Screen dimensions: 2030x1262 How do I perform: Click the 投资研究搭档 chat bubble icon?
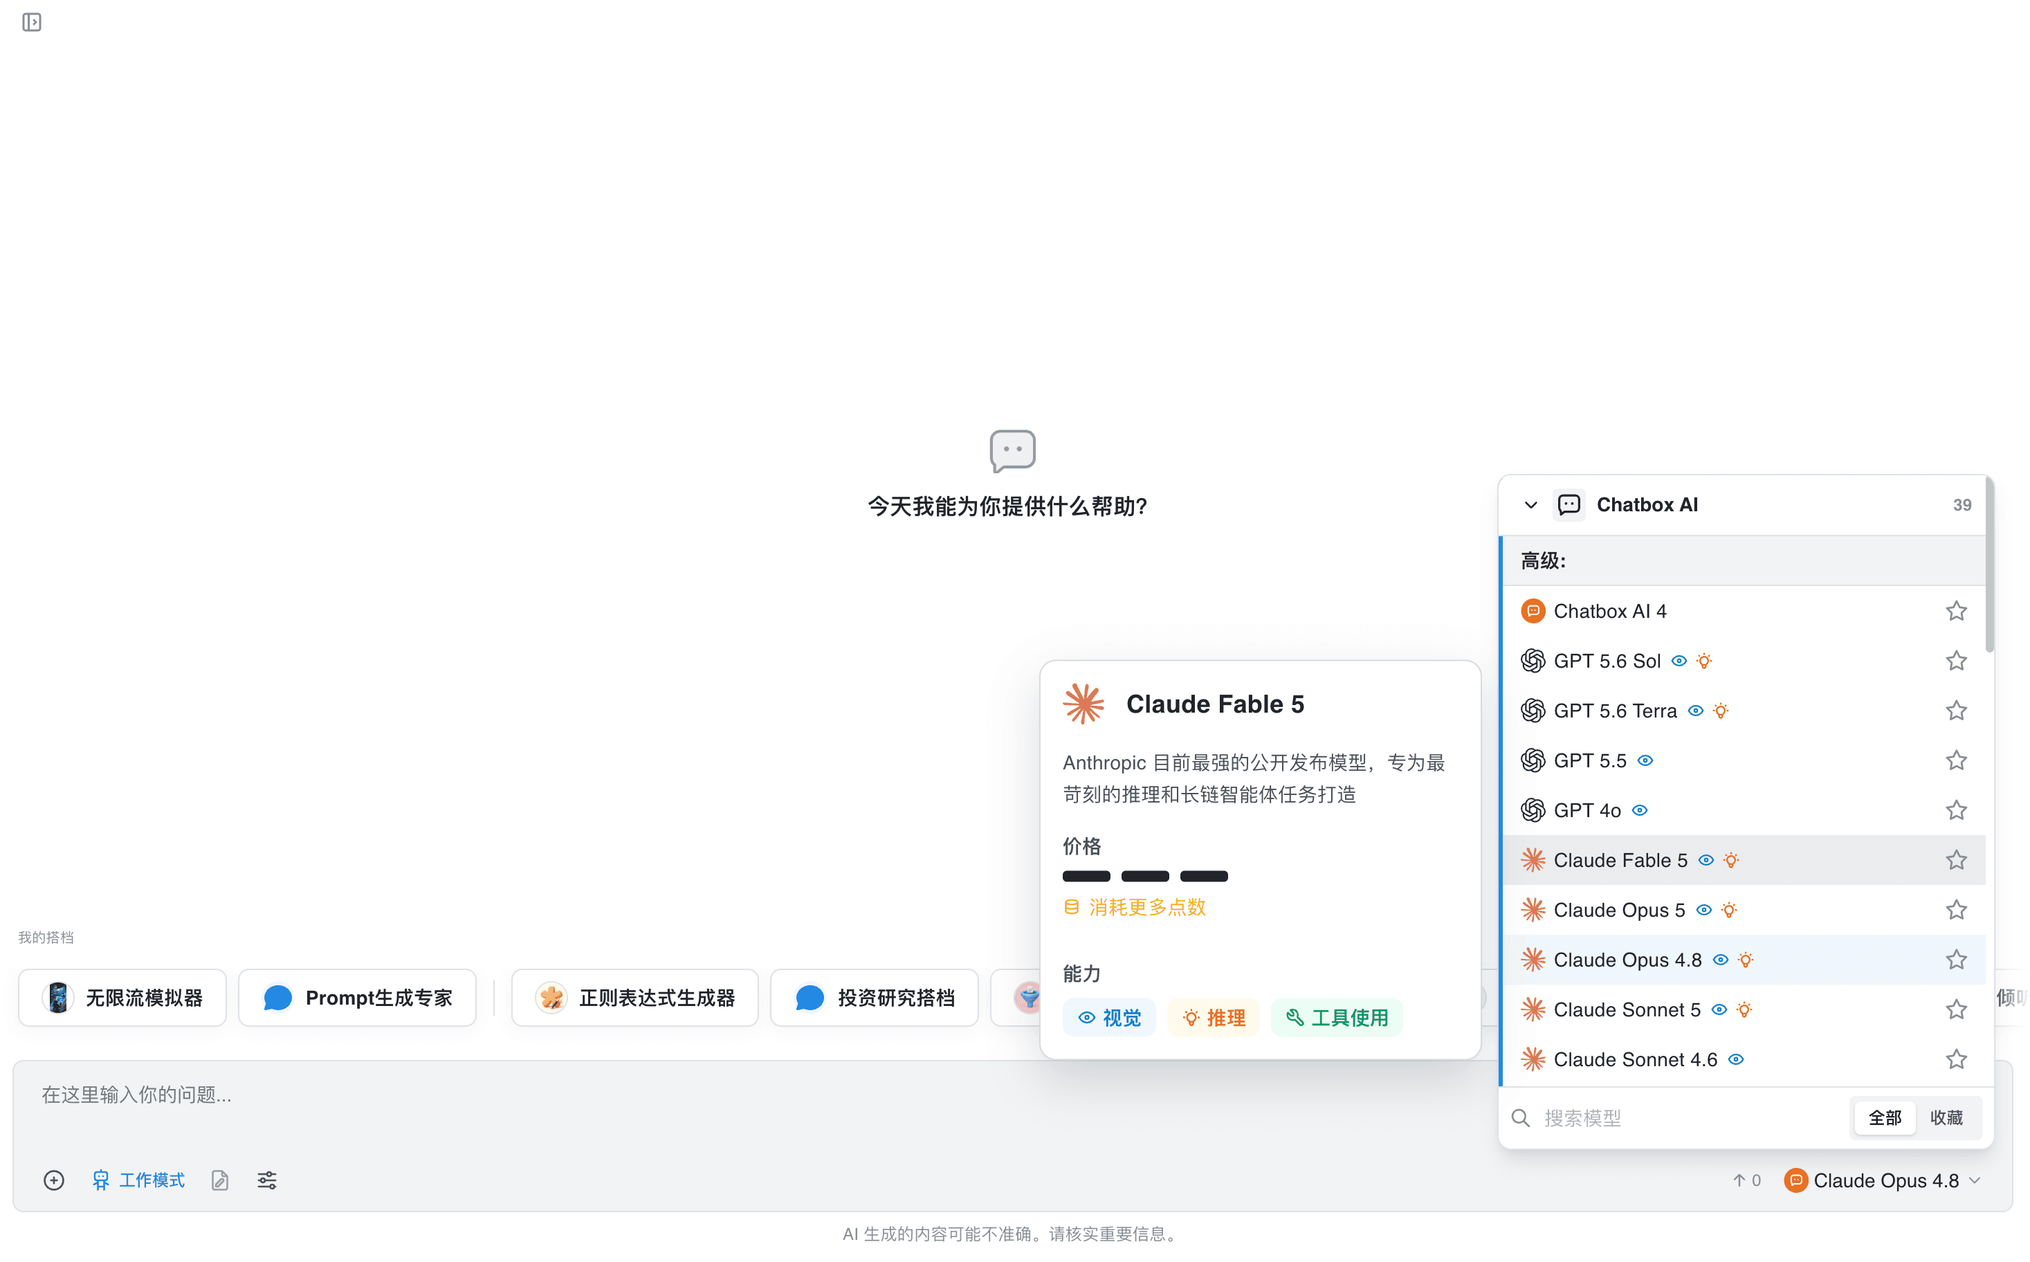[810, 998]
